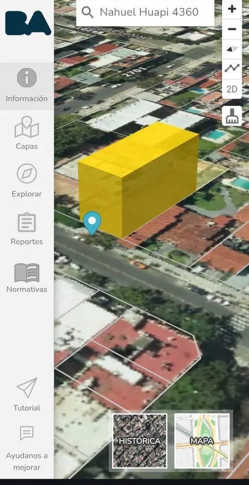The image size is (249, 485).
Task: Click the BA logo
Action: click(x=28, y=23)
